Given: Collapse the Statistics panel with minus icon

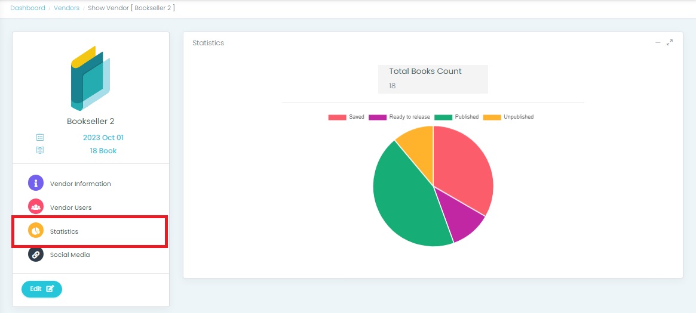Looking at the screenshot, I should coord(658,42).
